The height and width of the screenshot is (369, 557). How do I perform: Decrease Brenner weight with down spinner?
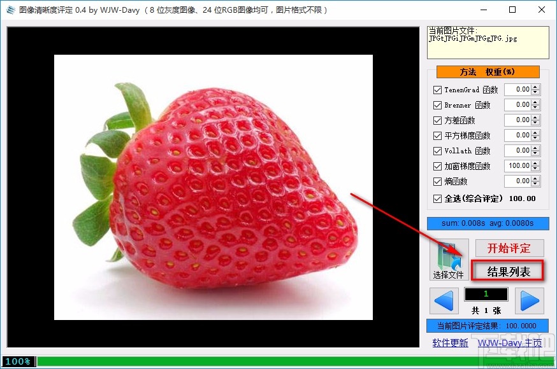[536, 108]
